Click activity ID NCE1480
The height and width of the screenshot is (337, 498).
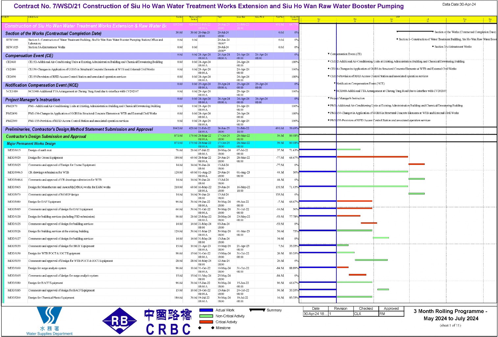[x=12, y=91]
